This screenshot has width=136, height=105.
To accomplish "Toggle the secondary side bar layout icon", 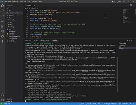I will [x=118, y=2].
